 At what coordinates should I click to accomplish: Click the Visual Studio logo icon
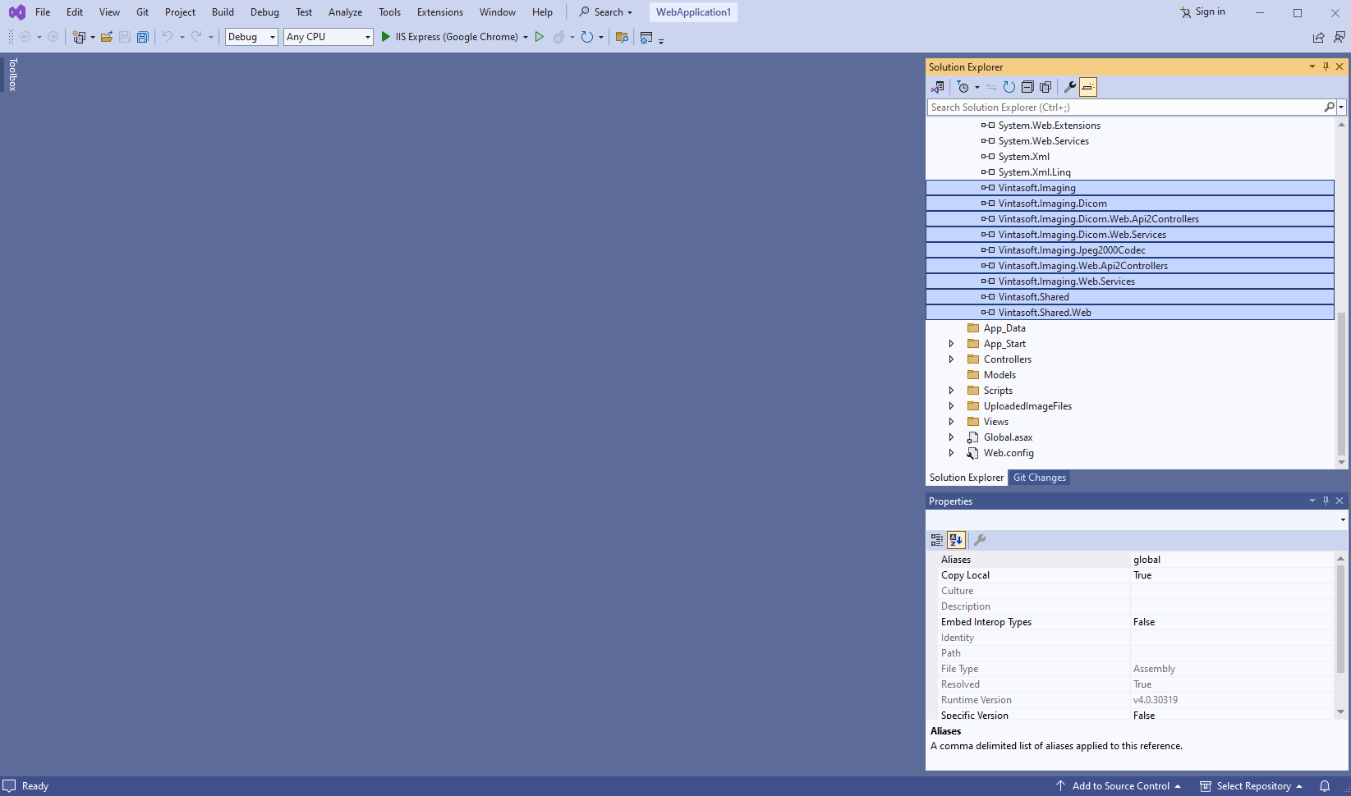point(17,12)
